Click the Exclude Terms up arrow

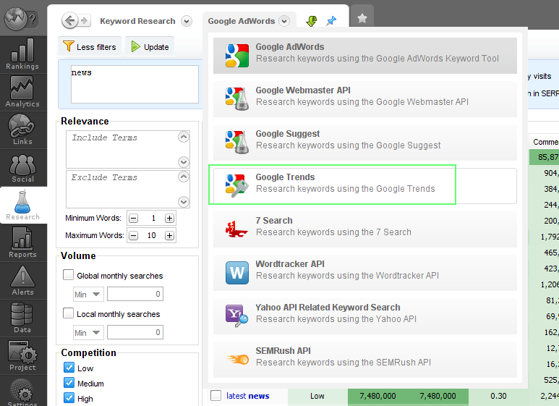click(184, 177)
